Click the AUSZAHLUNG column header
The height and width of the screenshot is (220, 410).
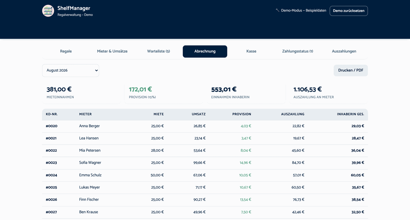293,114
